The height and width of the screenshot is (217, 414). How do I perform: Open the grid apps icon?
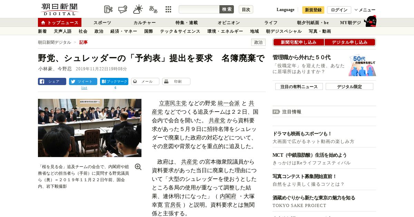click(x=168, y=9)
